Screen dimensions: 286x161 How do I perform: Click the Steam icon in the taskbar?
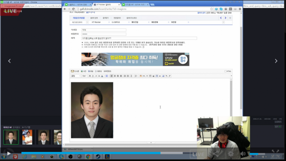[x=97, y=156]
